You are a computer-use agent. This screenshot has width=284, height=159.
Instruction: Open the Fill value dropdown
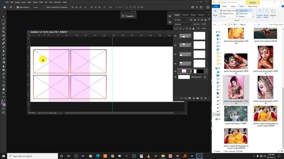(x=209, y=28)
